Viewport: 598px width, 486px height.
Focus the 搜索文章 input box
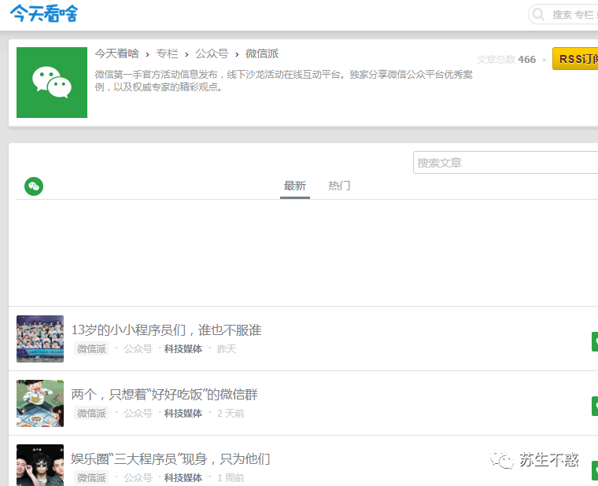click(x=506, y=162)
